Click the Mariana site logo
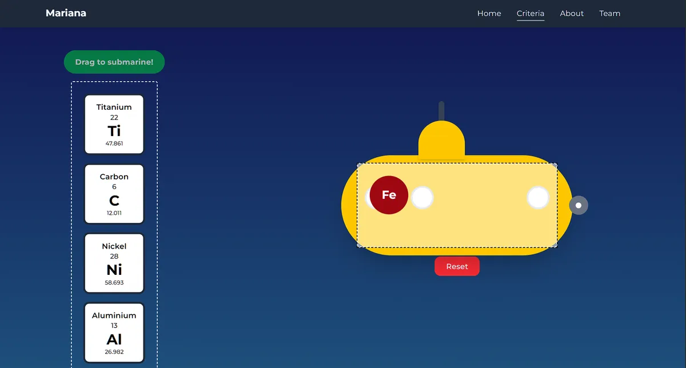The width and height of the screenshot is (686, 368). point(66,13)
